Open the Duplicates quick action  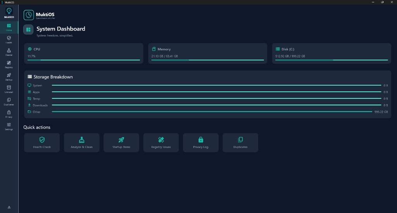point(240,143)
